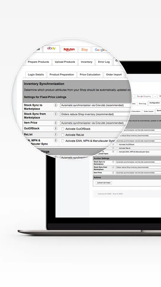Click Auction Stock Sync from Marketplace info icon on laptop
Image resolution: width=161 pixels, height=287 pixels.
coord(113,167)
